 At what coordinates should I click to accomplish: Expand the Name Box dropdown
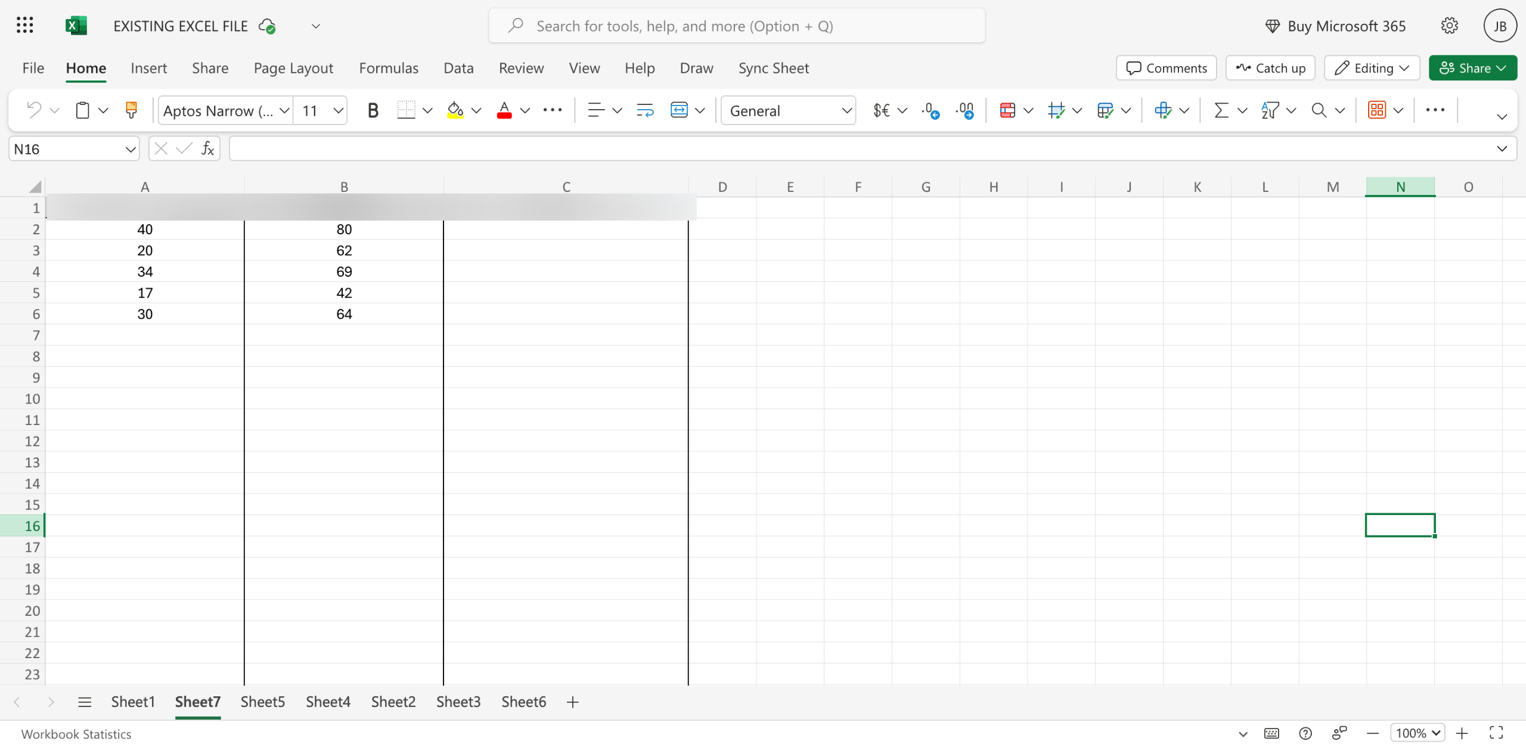[131, 149]
